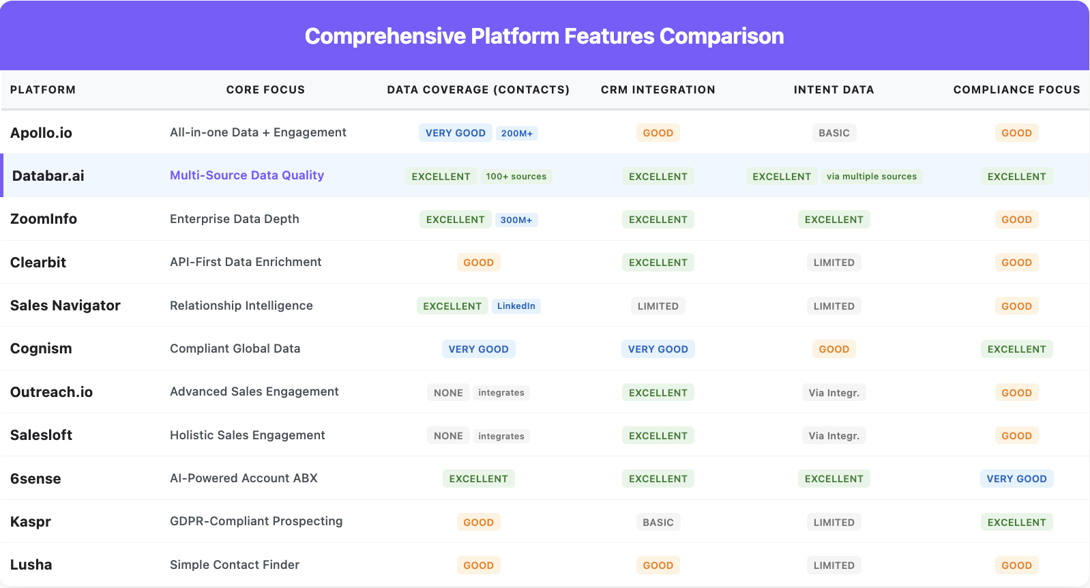Click ZoomInfo's Excellent intent data badge
Screen dimensions: 1090x588
(x=834, y=220)
